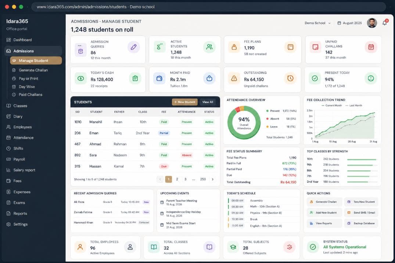Click the Outstanding clock icon
The width and height of the screenshot is (395, 263).
pos(290,78)
